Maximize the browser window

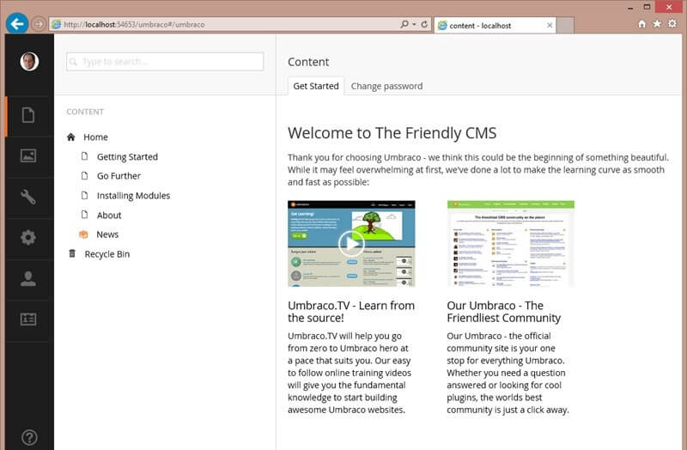647,7
